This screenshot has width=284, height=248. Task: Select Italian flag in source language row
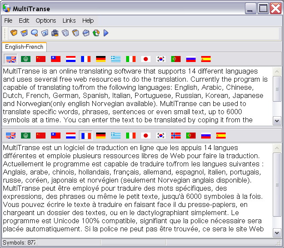(131, 59)
